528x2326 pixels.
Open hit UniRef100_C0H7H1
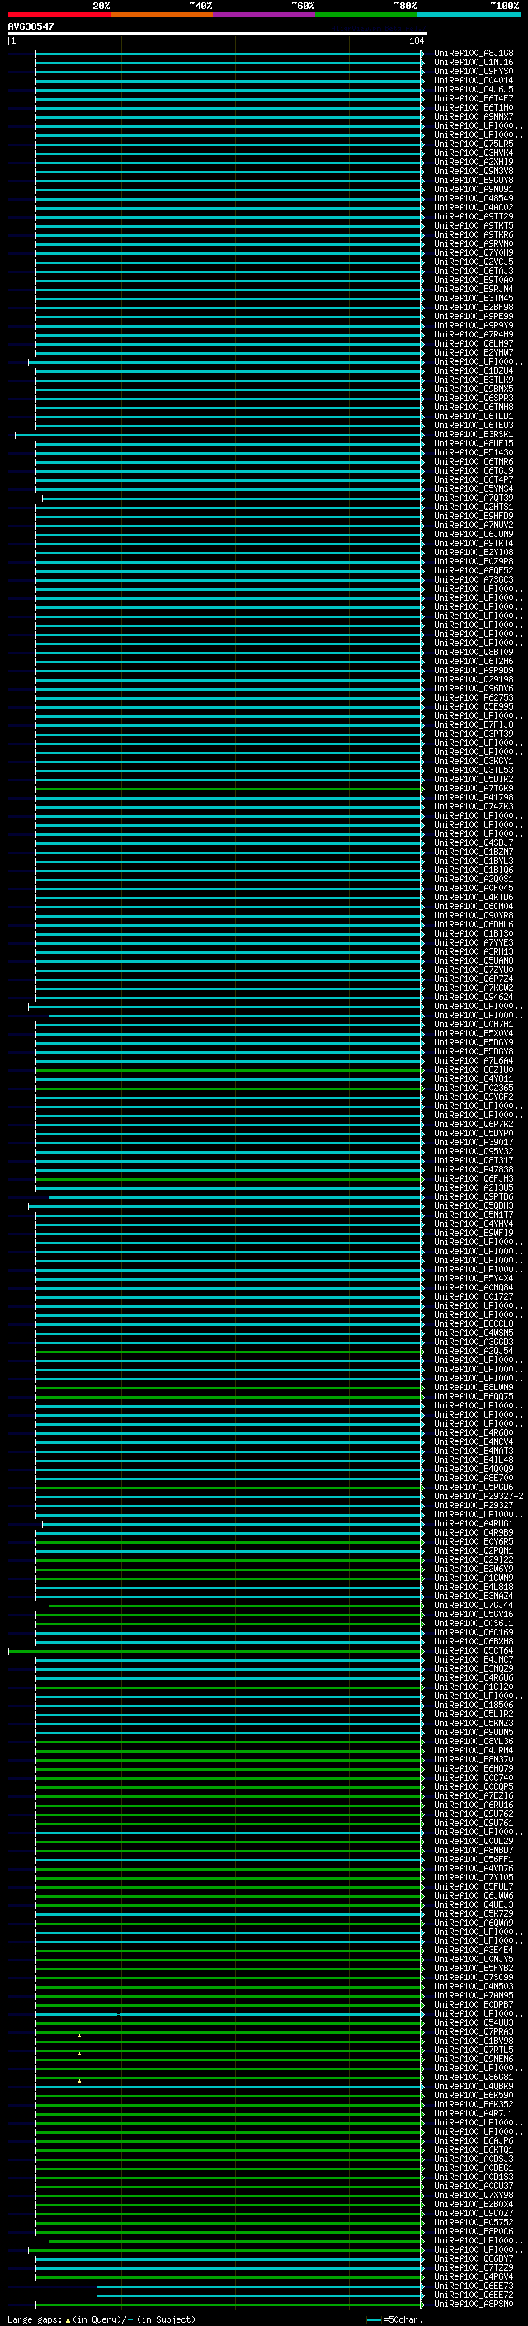coord(474,1025)
